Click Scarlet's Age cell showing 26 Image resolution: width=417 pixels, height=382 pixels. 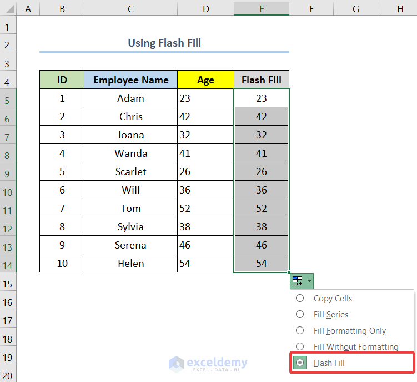point(205,172)
